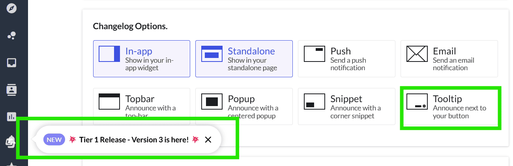Viewport: 513px width, 166px height.
Task: Click the Popup layout preview icon
Action: tap(212, 101)
